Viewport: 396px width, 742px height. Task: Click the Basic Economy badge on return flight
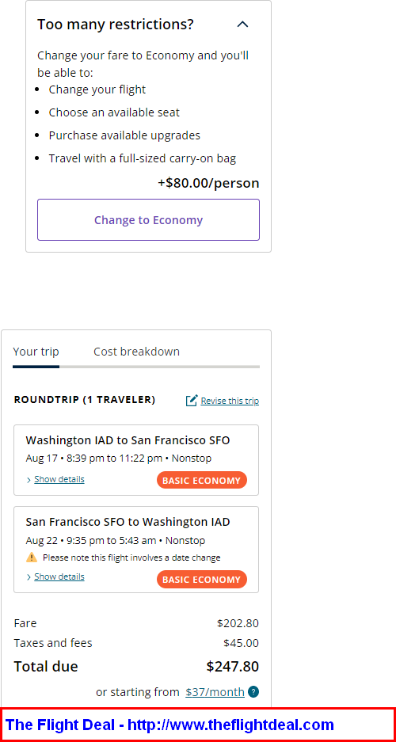(x=201, y=579)
